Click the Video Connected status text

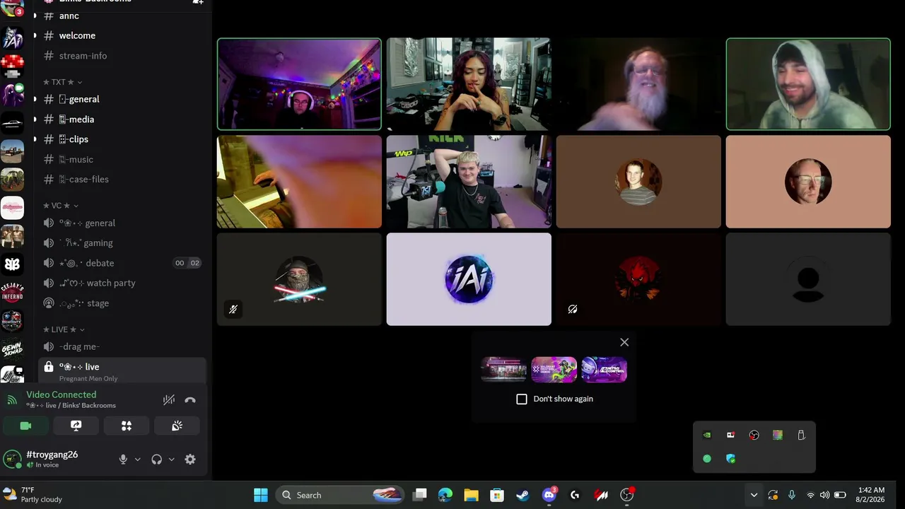(62, 394)
